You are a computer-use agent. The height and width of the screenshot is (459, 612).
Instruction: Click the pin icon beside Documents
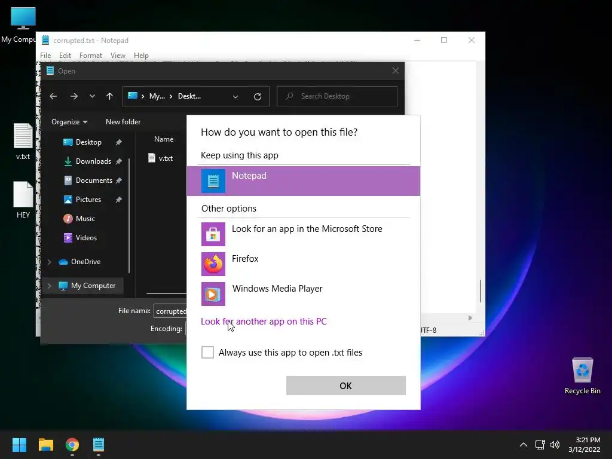[119, 180]
